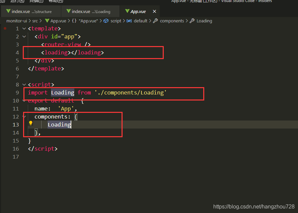Click from keyword on line 9

84,93
